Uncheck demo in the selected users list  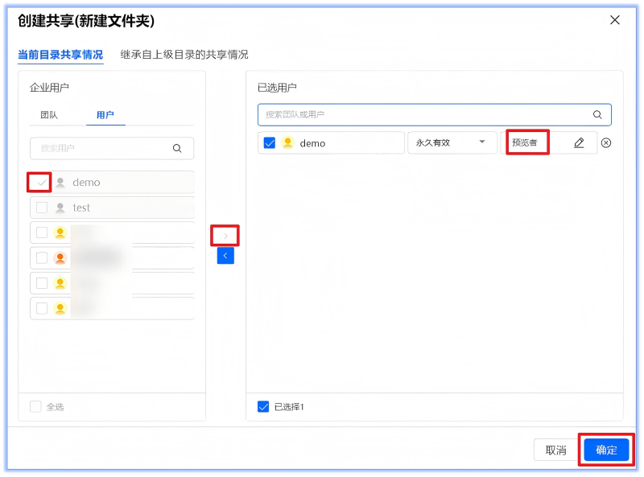coord(270,143)
